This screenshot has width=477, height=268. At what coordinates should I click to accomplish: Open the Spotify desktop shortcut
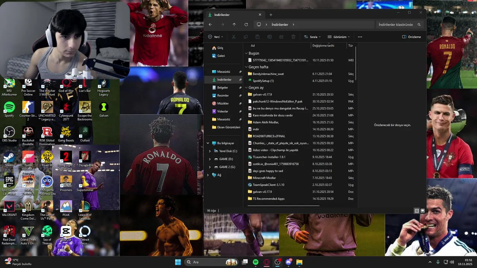(9, 110)
